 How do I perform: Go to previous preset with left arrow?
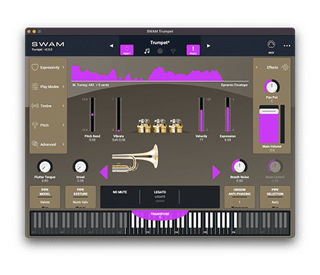[112, 46]
